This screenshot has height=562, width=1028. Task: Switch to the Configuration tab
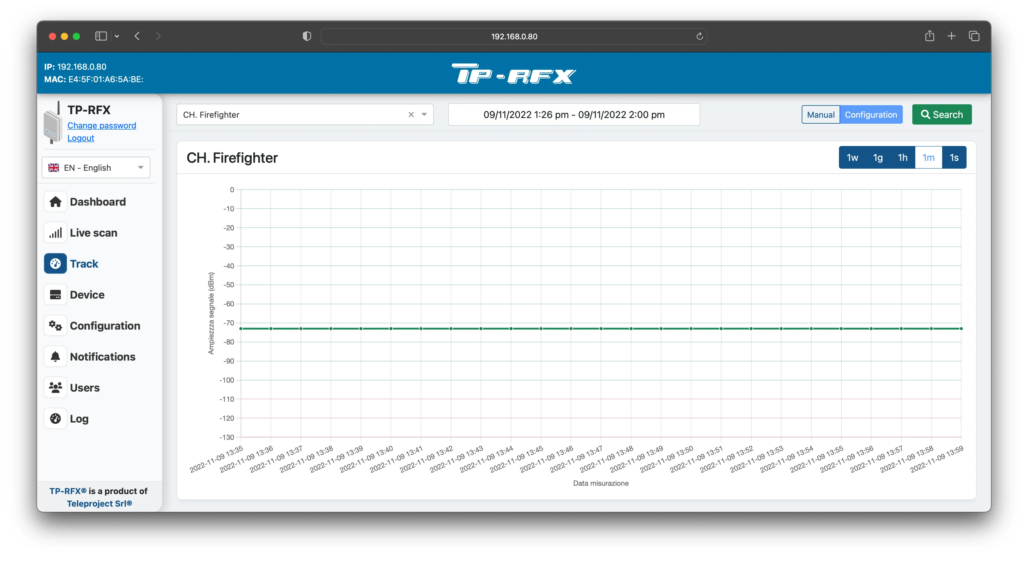tap(871, 114)
